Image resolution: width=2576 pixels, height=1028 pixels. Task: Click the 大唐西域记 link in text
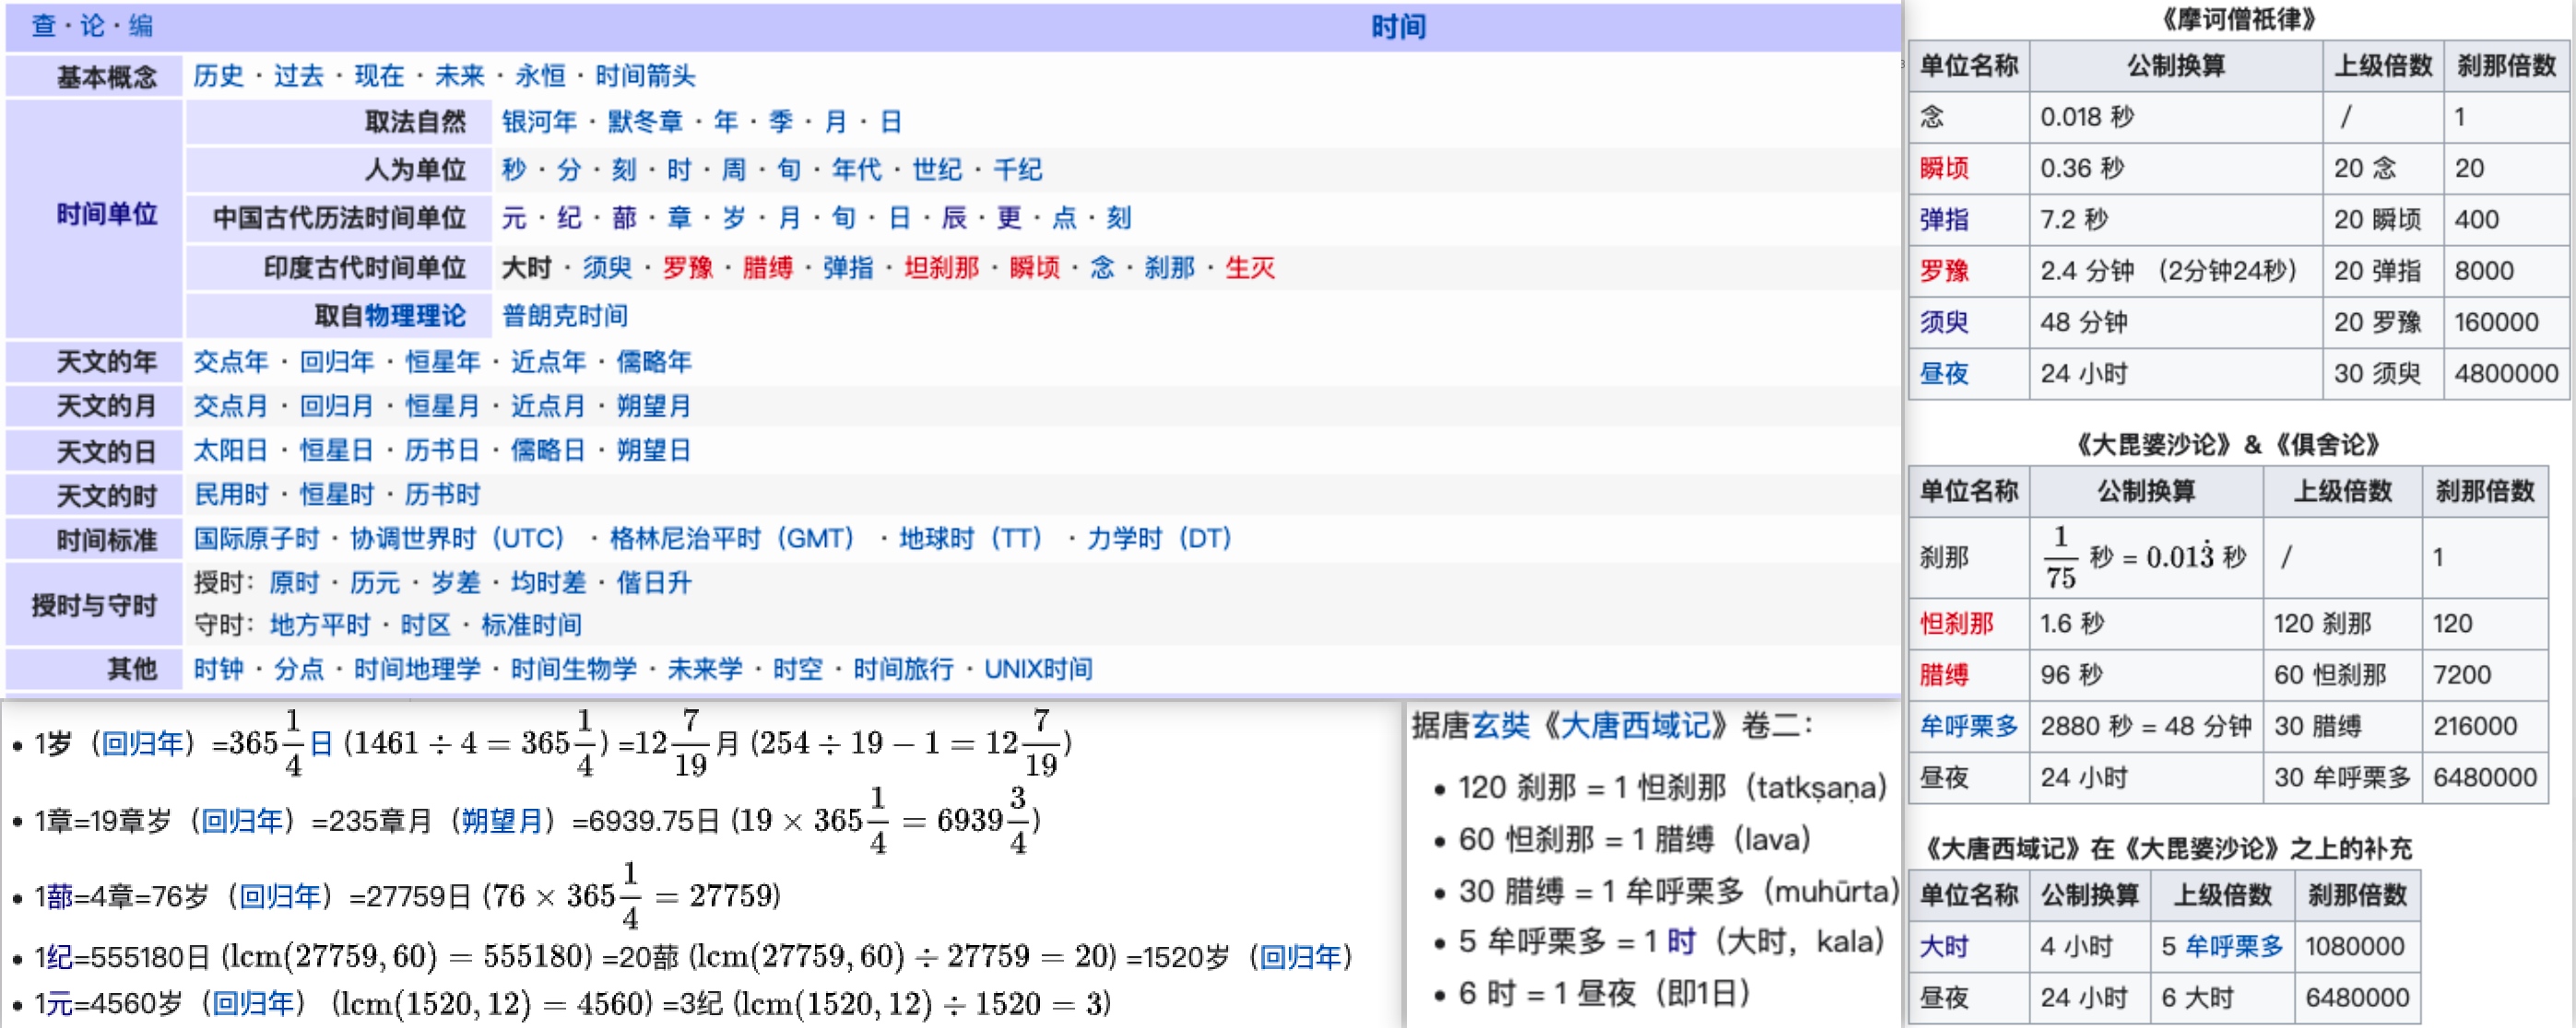1634,725
